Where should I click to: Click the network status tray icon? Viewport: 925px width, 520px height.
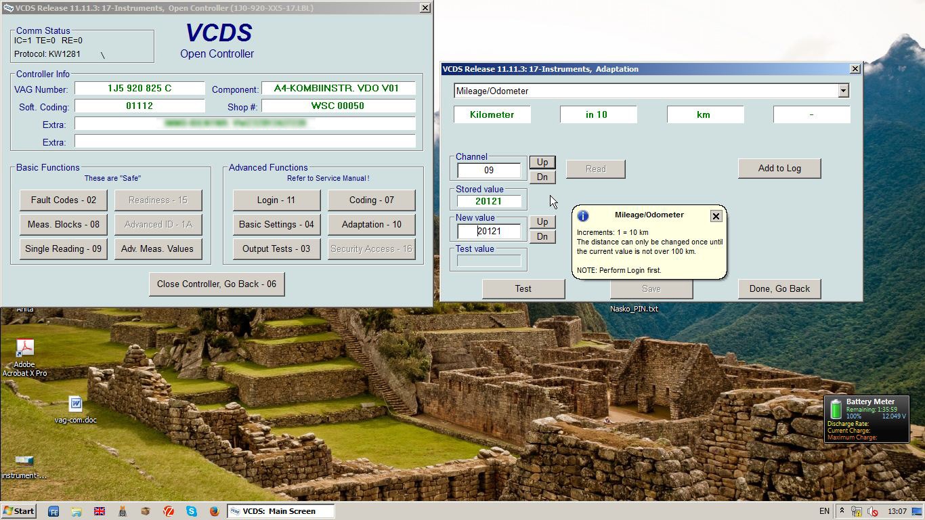(x=857, y=511)
